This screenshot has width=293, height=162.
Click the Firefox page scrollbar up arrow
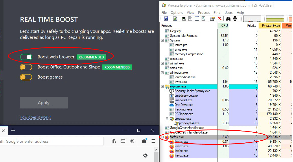(156, 150)
